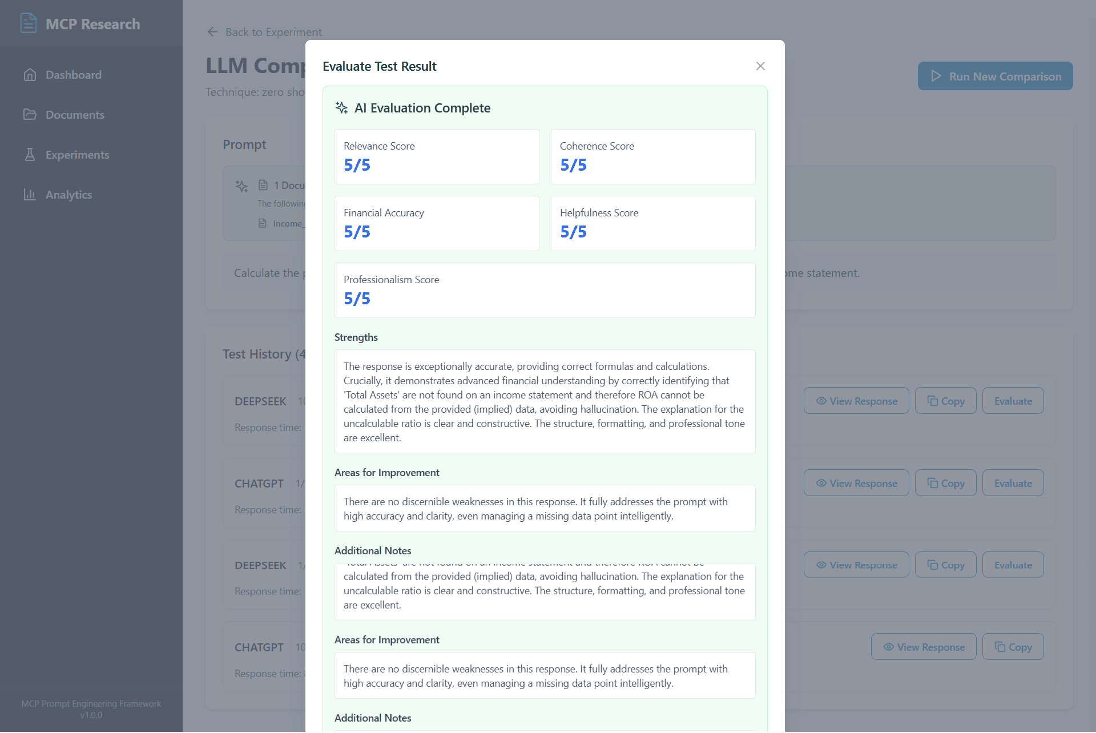Screen dimensions: 1096x733
Task: Select the Experiments flask icon
Action: coord(30,155)
